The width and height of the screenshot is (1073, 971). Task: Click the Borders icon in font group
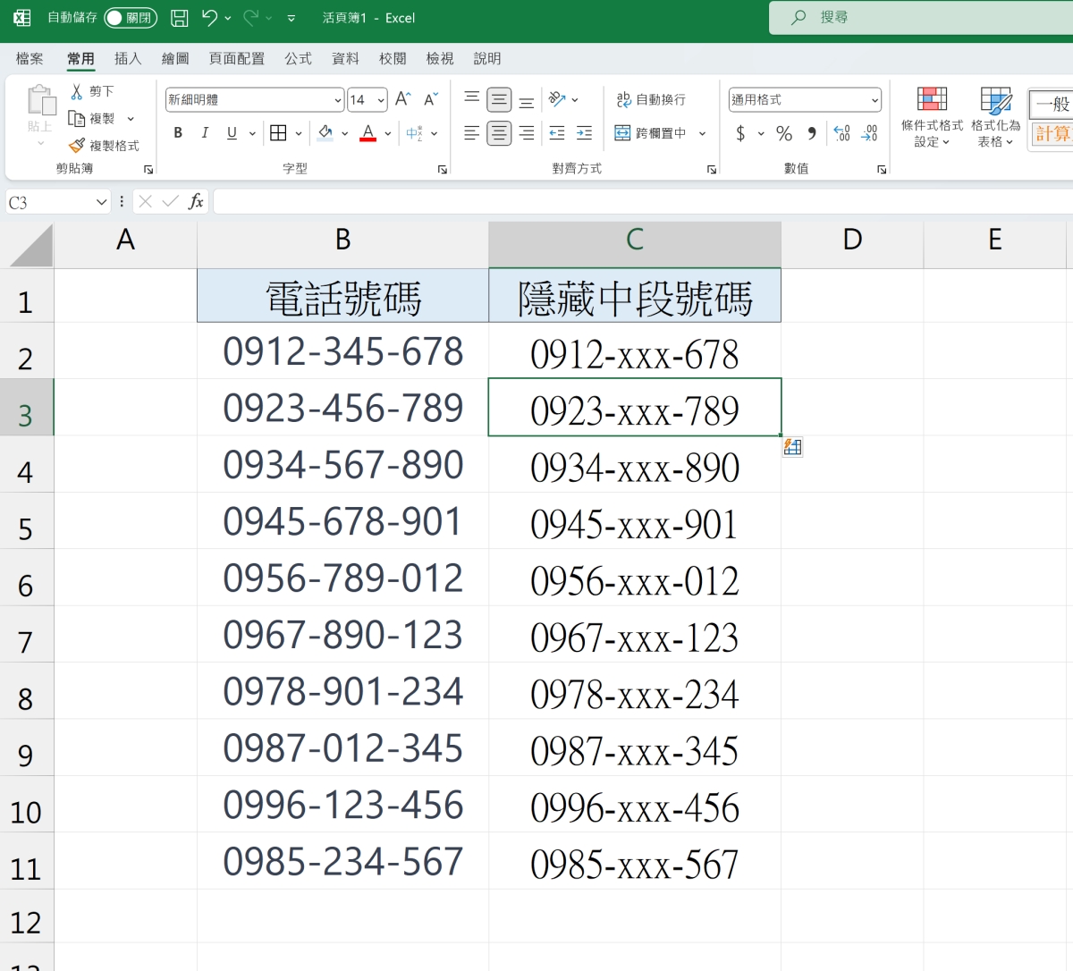click(278, 133)
